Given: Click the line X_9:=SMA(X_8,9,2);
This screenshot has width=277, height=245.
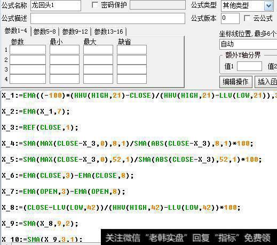Looking at the screenshot, I should coord(40,224).
